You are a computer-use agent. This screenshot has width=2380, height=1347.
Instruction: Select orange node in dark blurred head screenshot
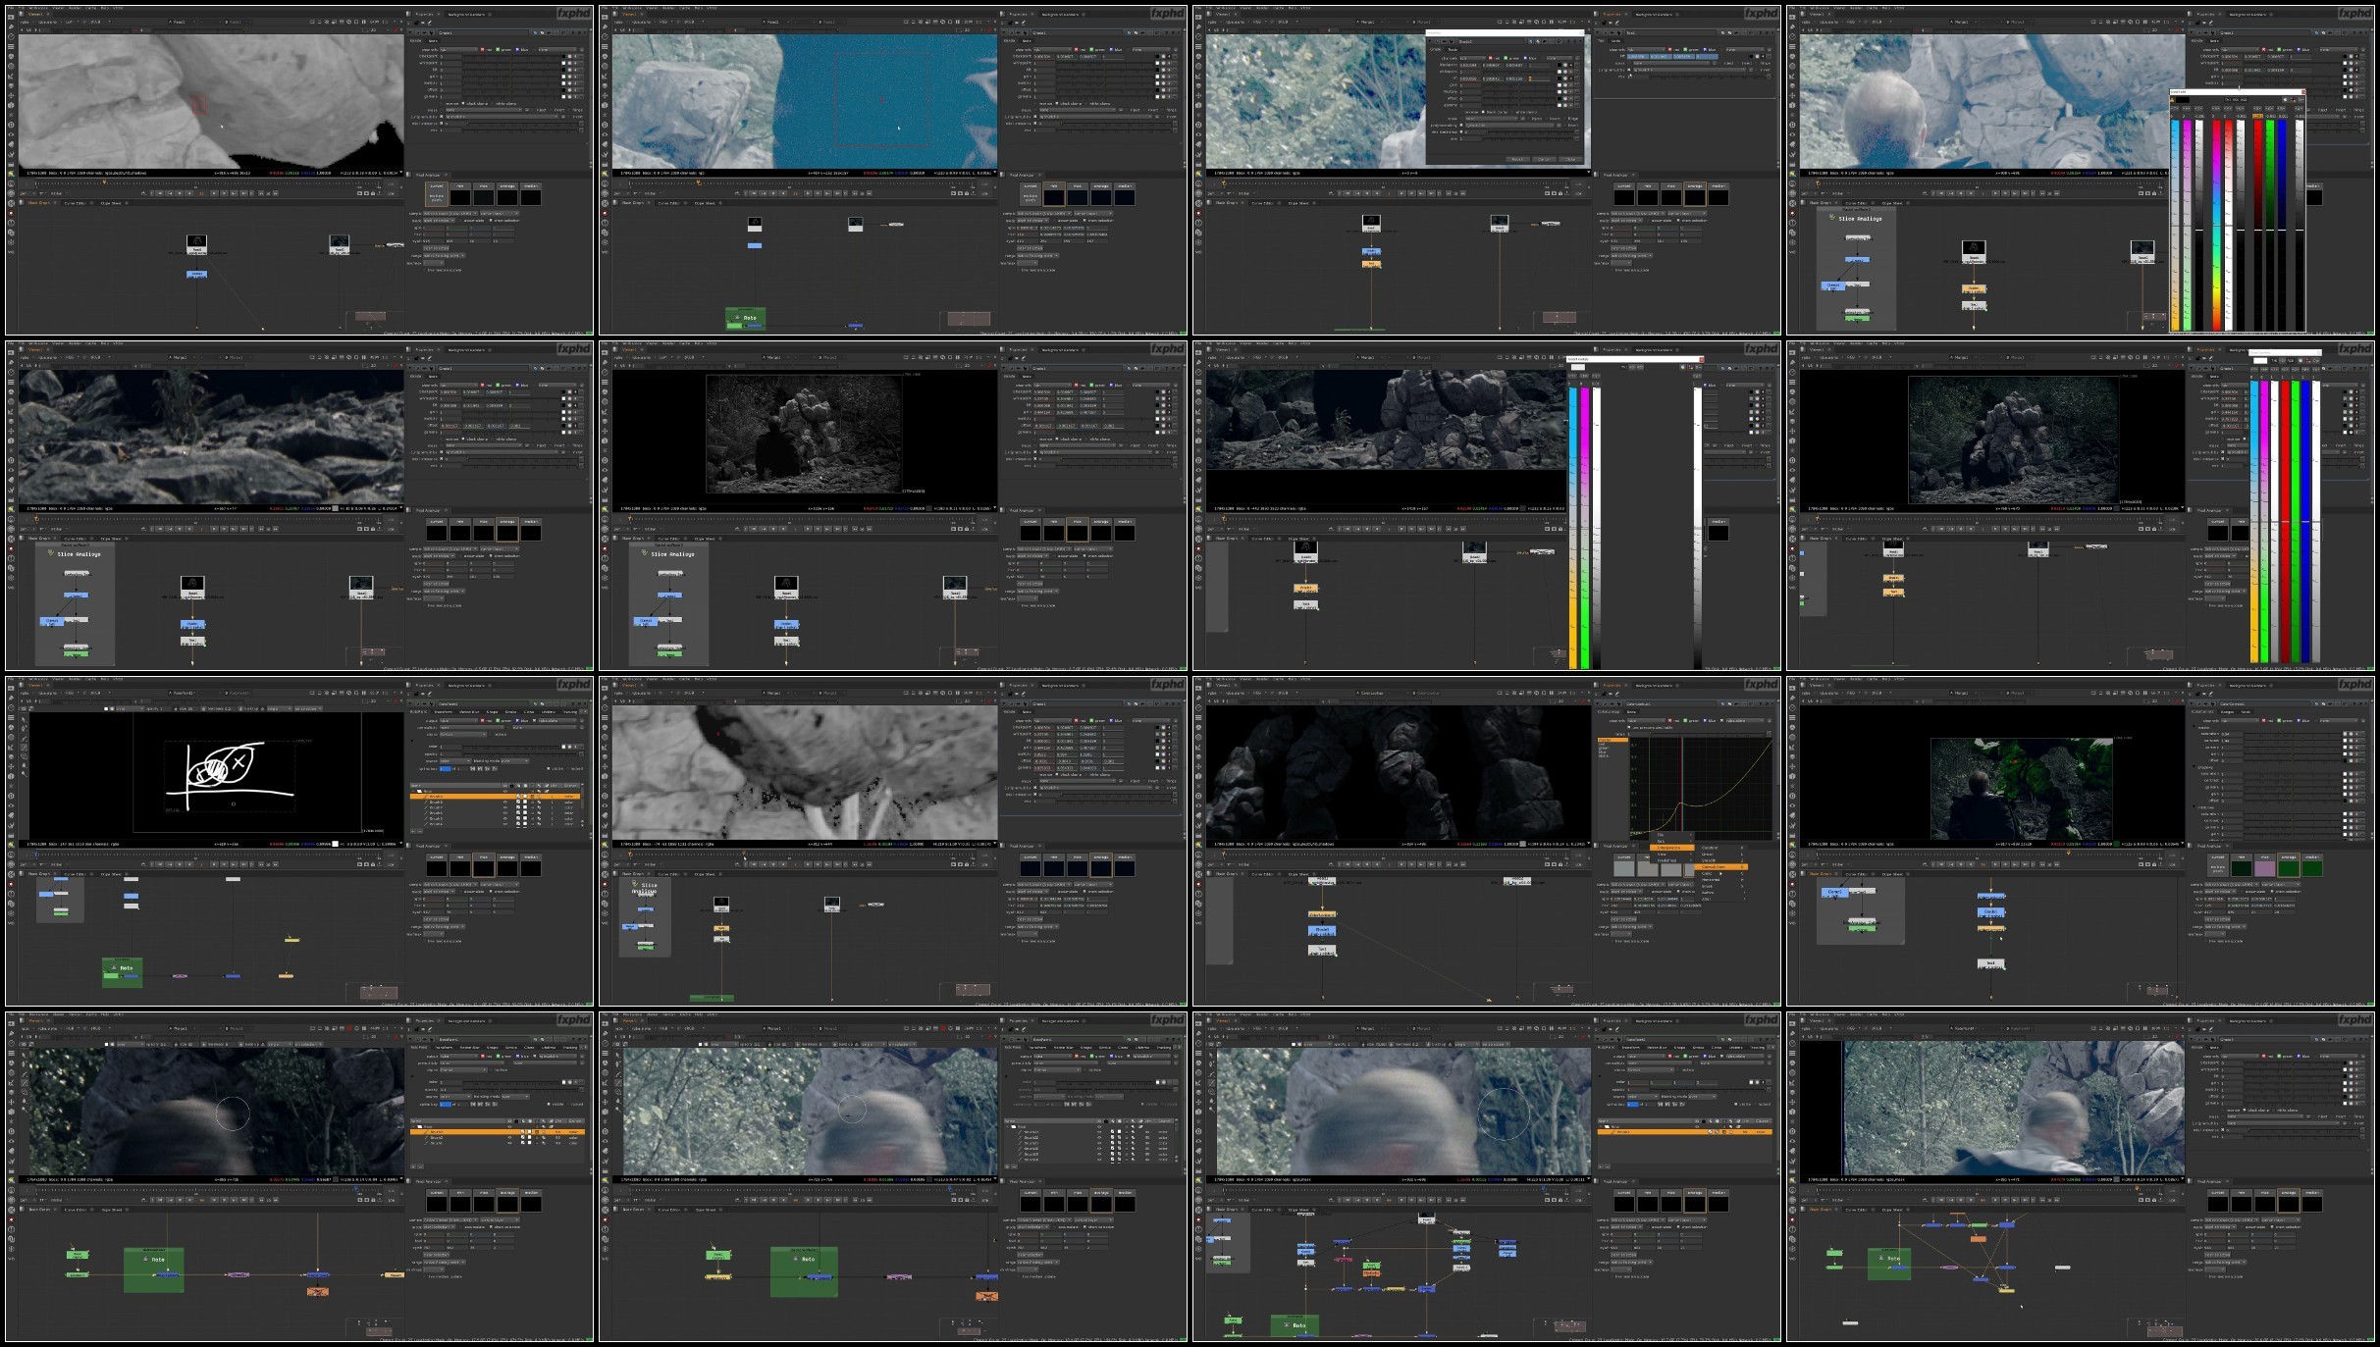pyautogui.click(x=317, y=1291)
